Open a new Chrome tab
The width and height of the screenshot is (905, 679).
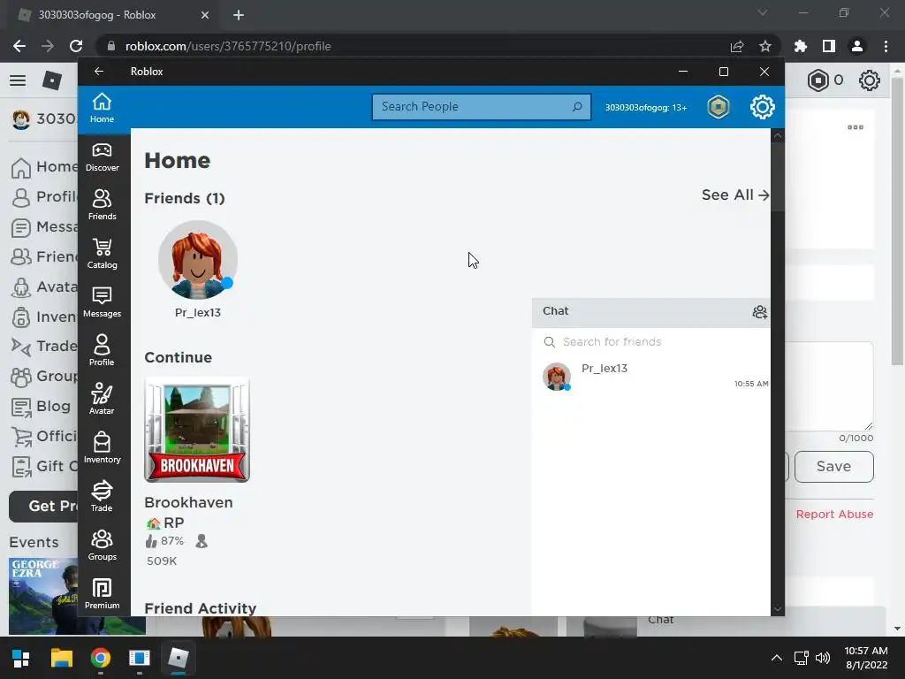tap(239, 15)
